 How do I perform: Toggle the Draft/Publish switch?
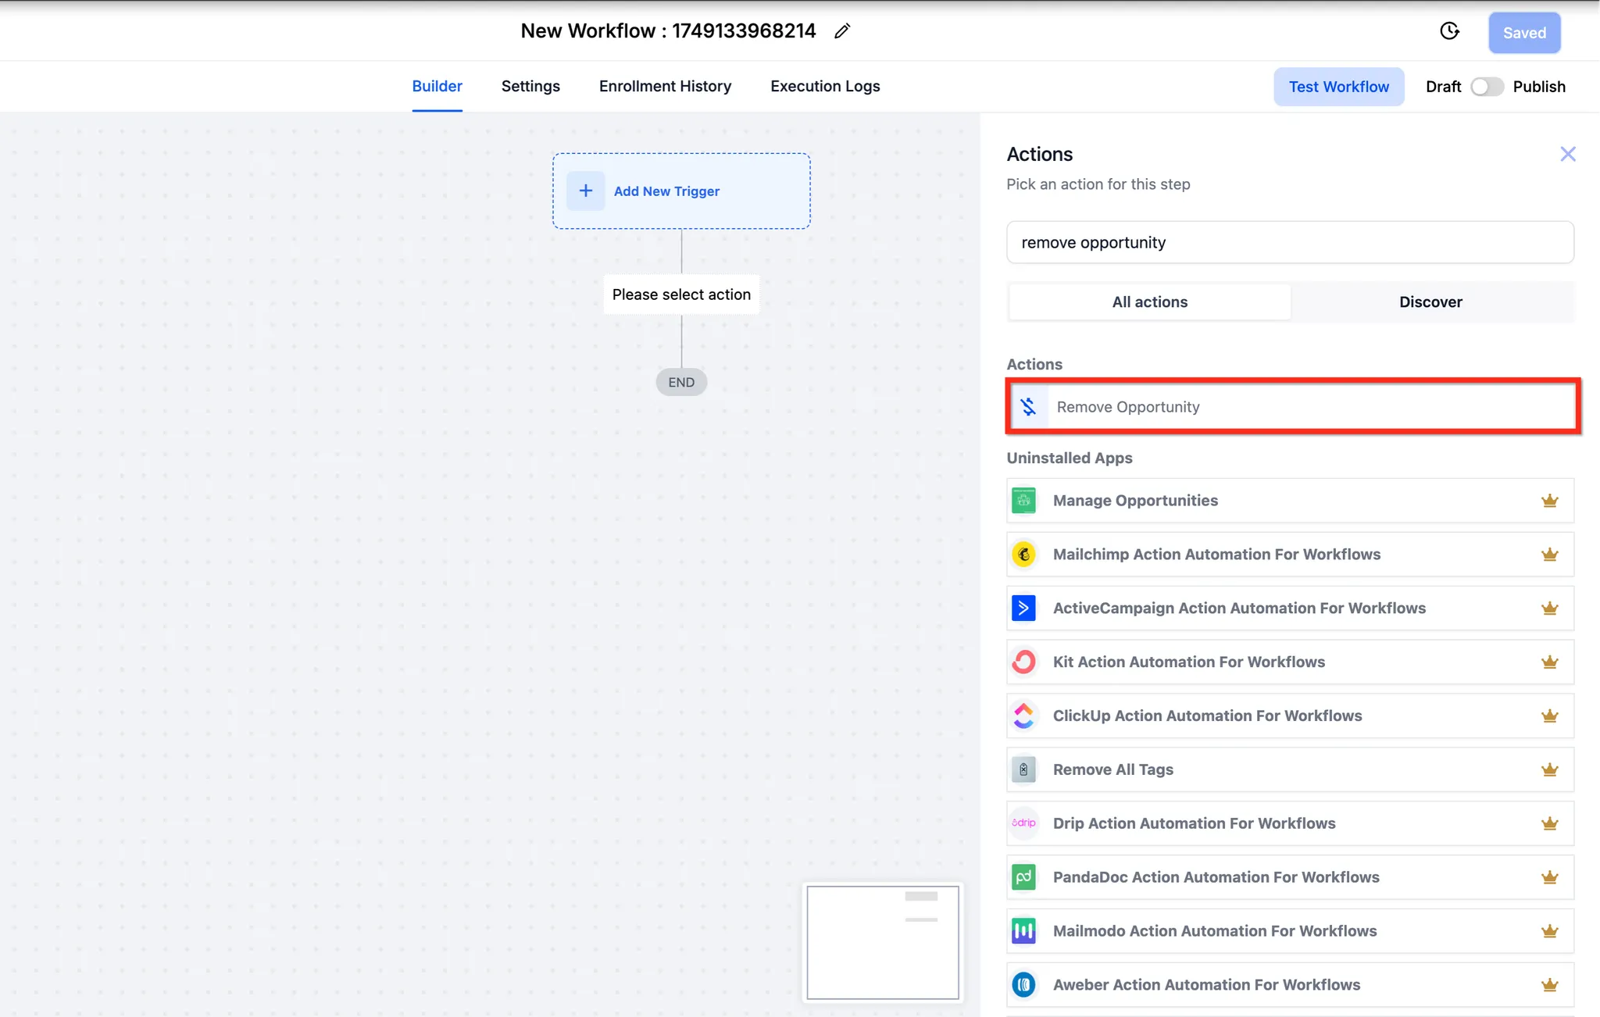1486,87
